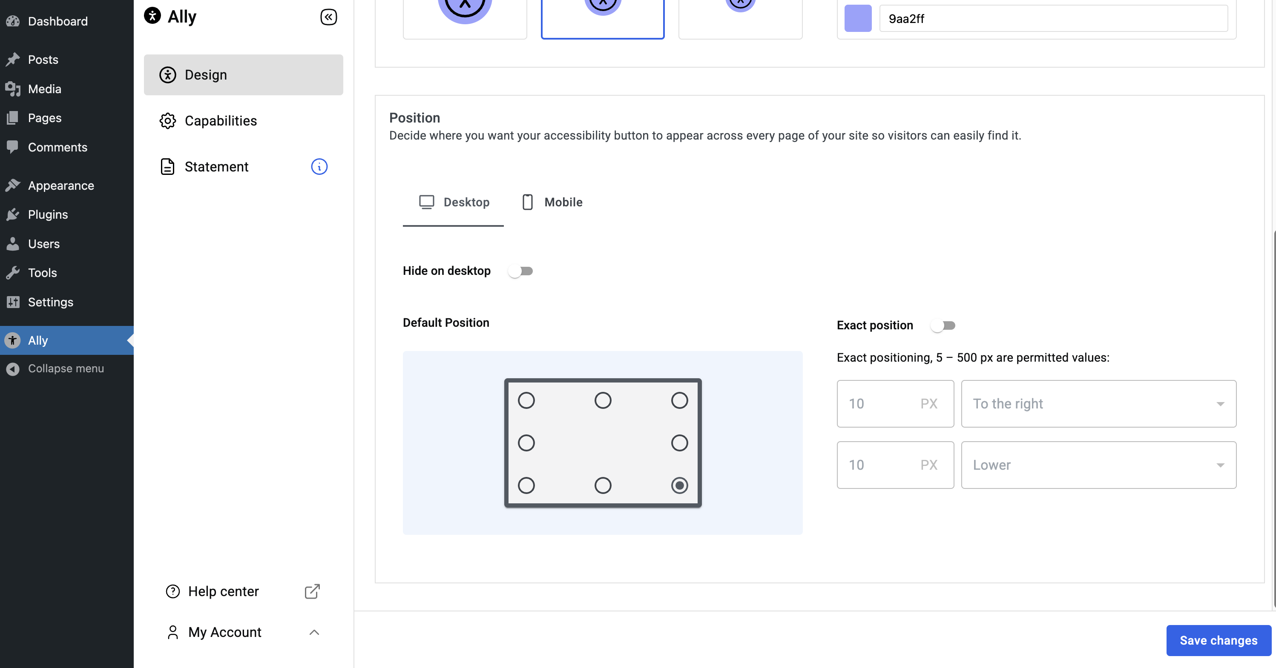Click the Plugins navigation icon
Viewport: 1276px width, 668px height.
pyautogui.click(x=14, y=214)
